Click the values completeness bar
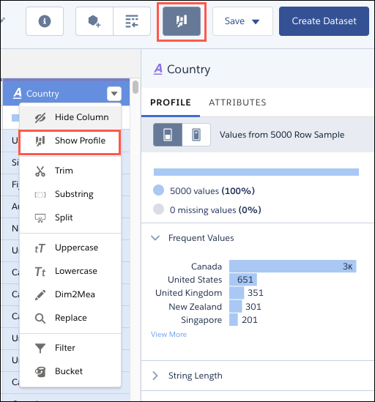Viewport: 375px width, 402px height. tap(256, 172)
